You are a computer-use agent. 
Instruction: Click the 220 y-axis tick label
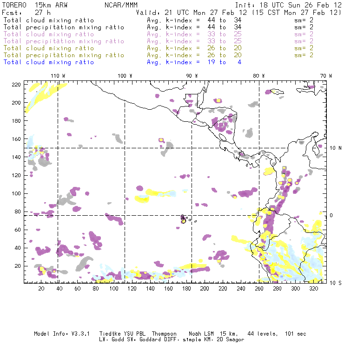[16, 84]
